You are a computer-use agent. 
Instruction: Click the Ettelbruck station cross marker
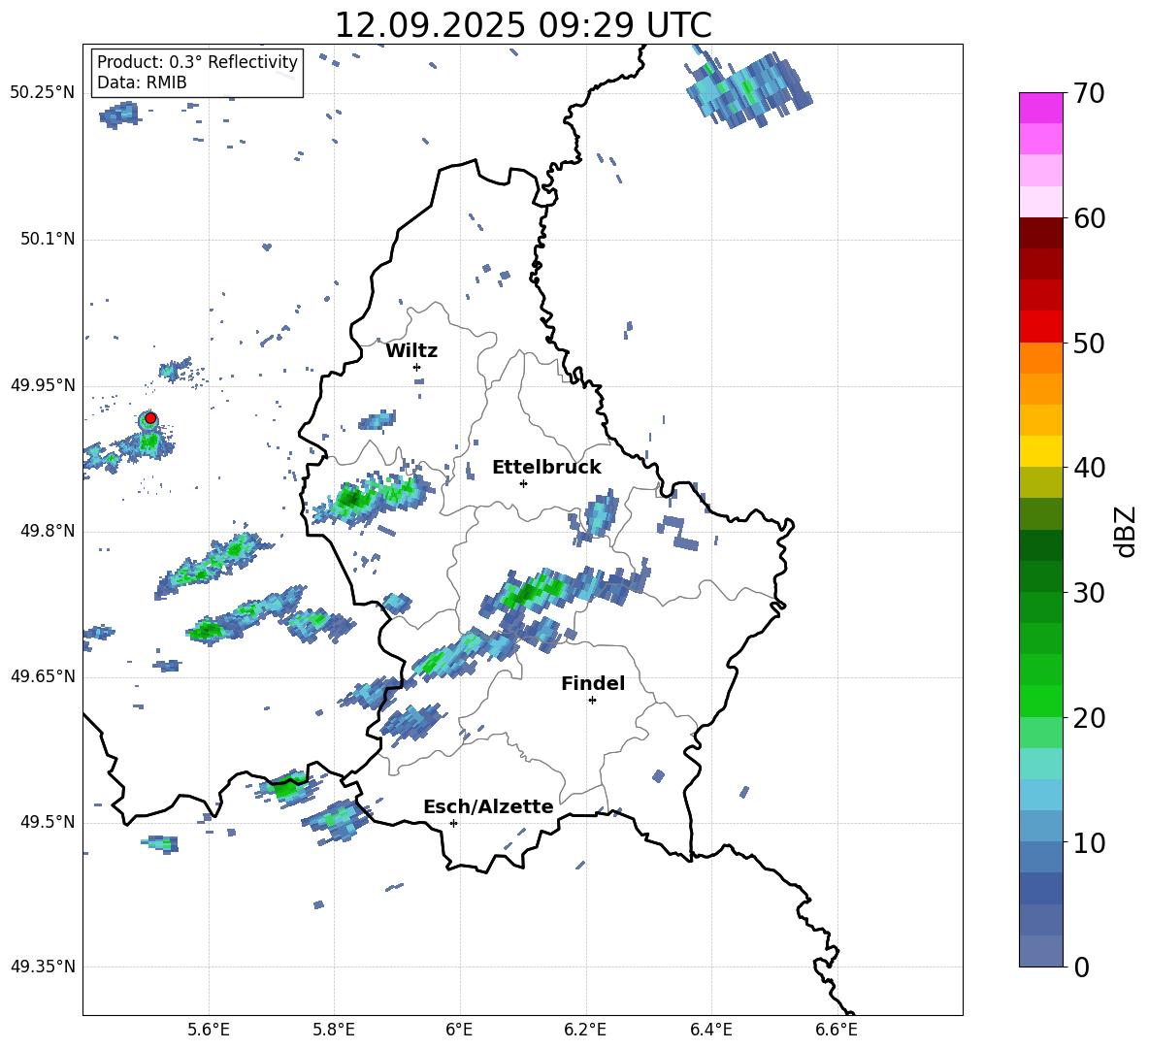click(523, 483)
